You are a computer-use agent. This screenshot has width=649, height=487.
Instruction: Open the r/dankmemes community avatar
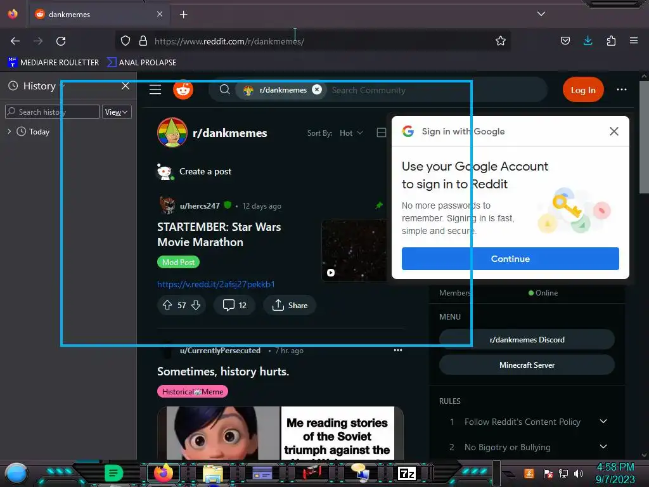click(x=172, y=133)
